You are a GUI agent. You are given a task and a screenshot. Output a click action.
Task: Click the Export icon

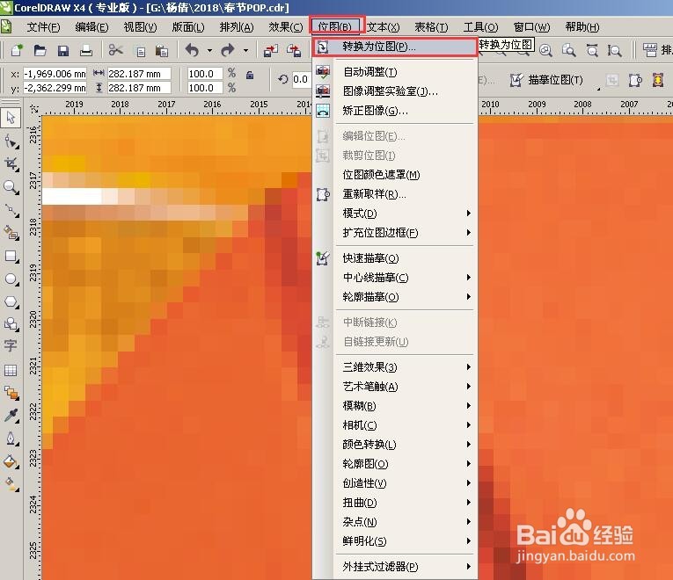coord(294,51)
